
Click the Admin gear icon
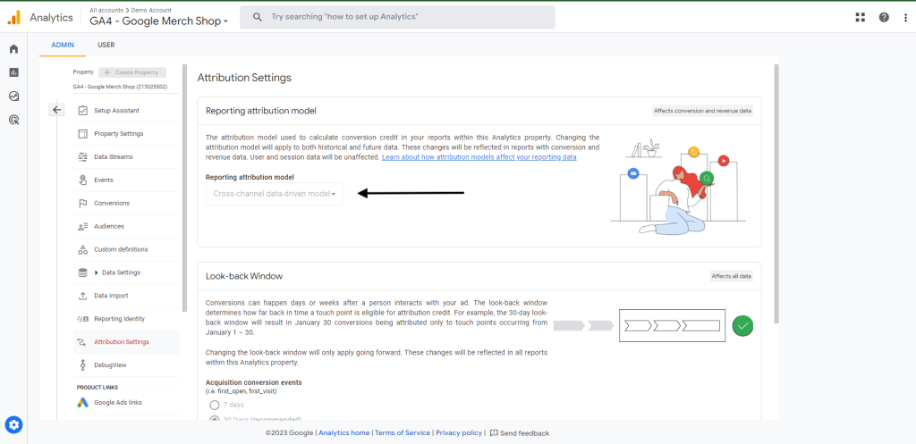[x=14, y=424]
